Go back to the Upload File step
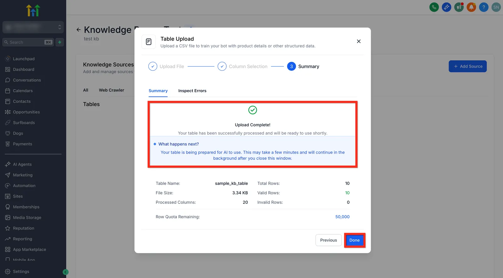The width and height of the screenshot is (503, 278). (166, 66)
